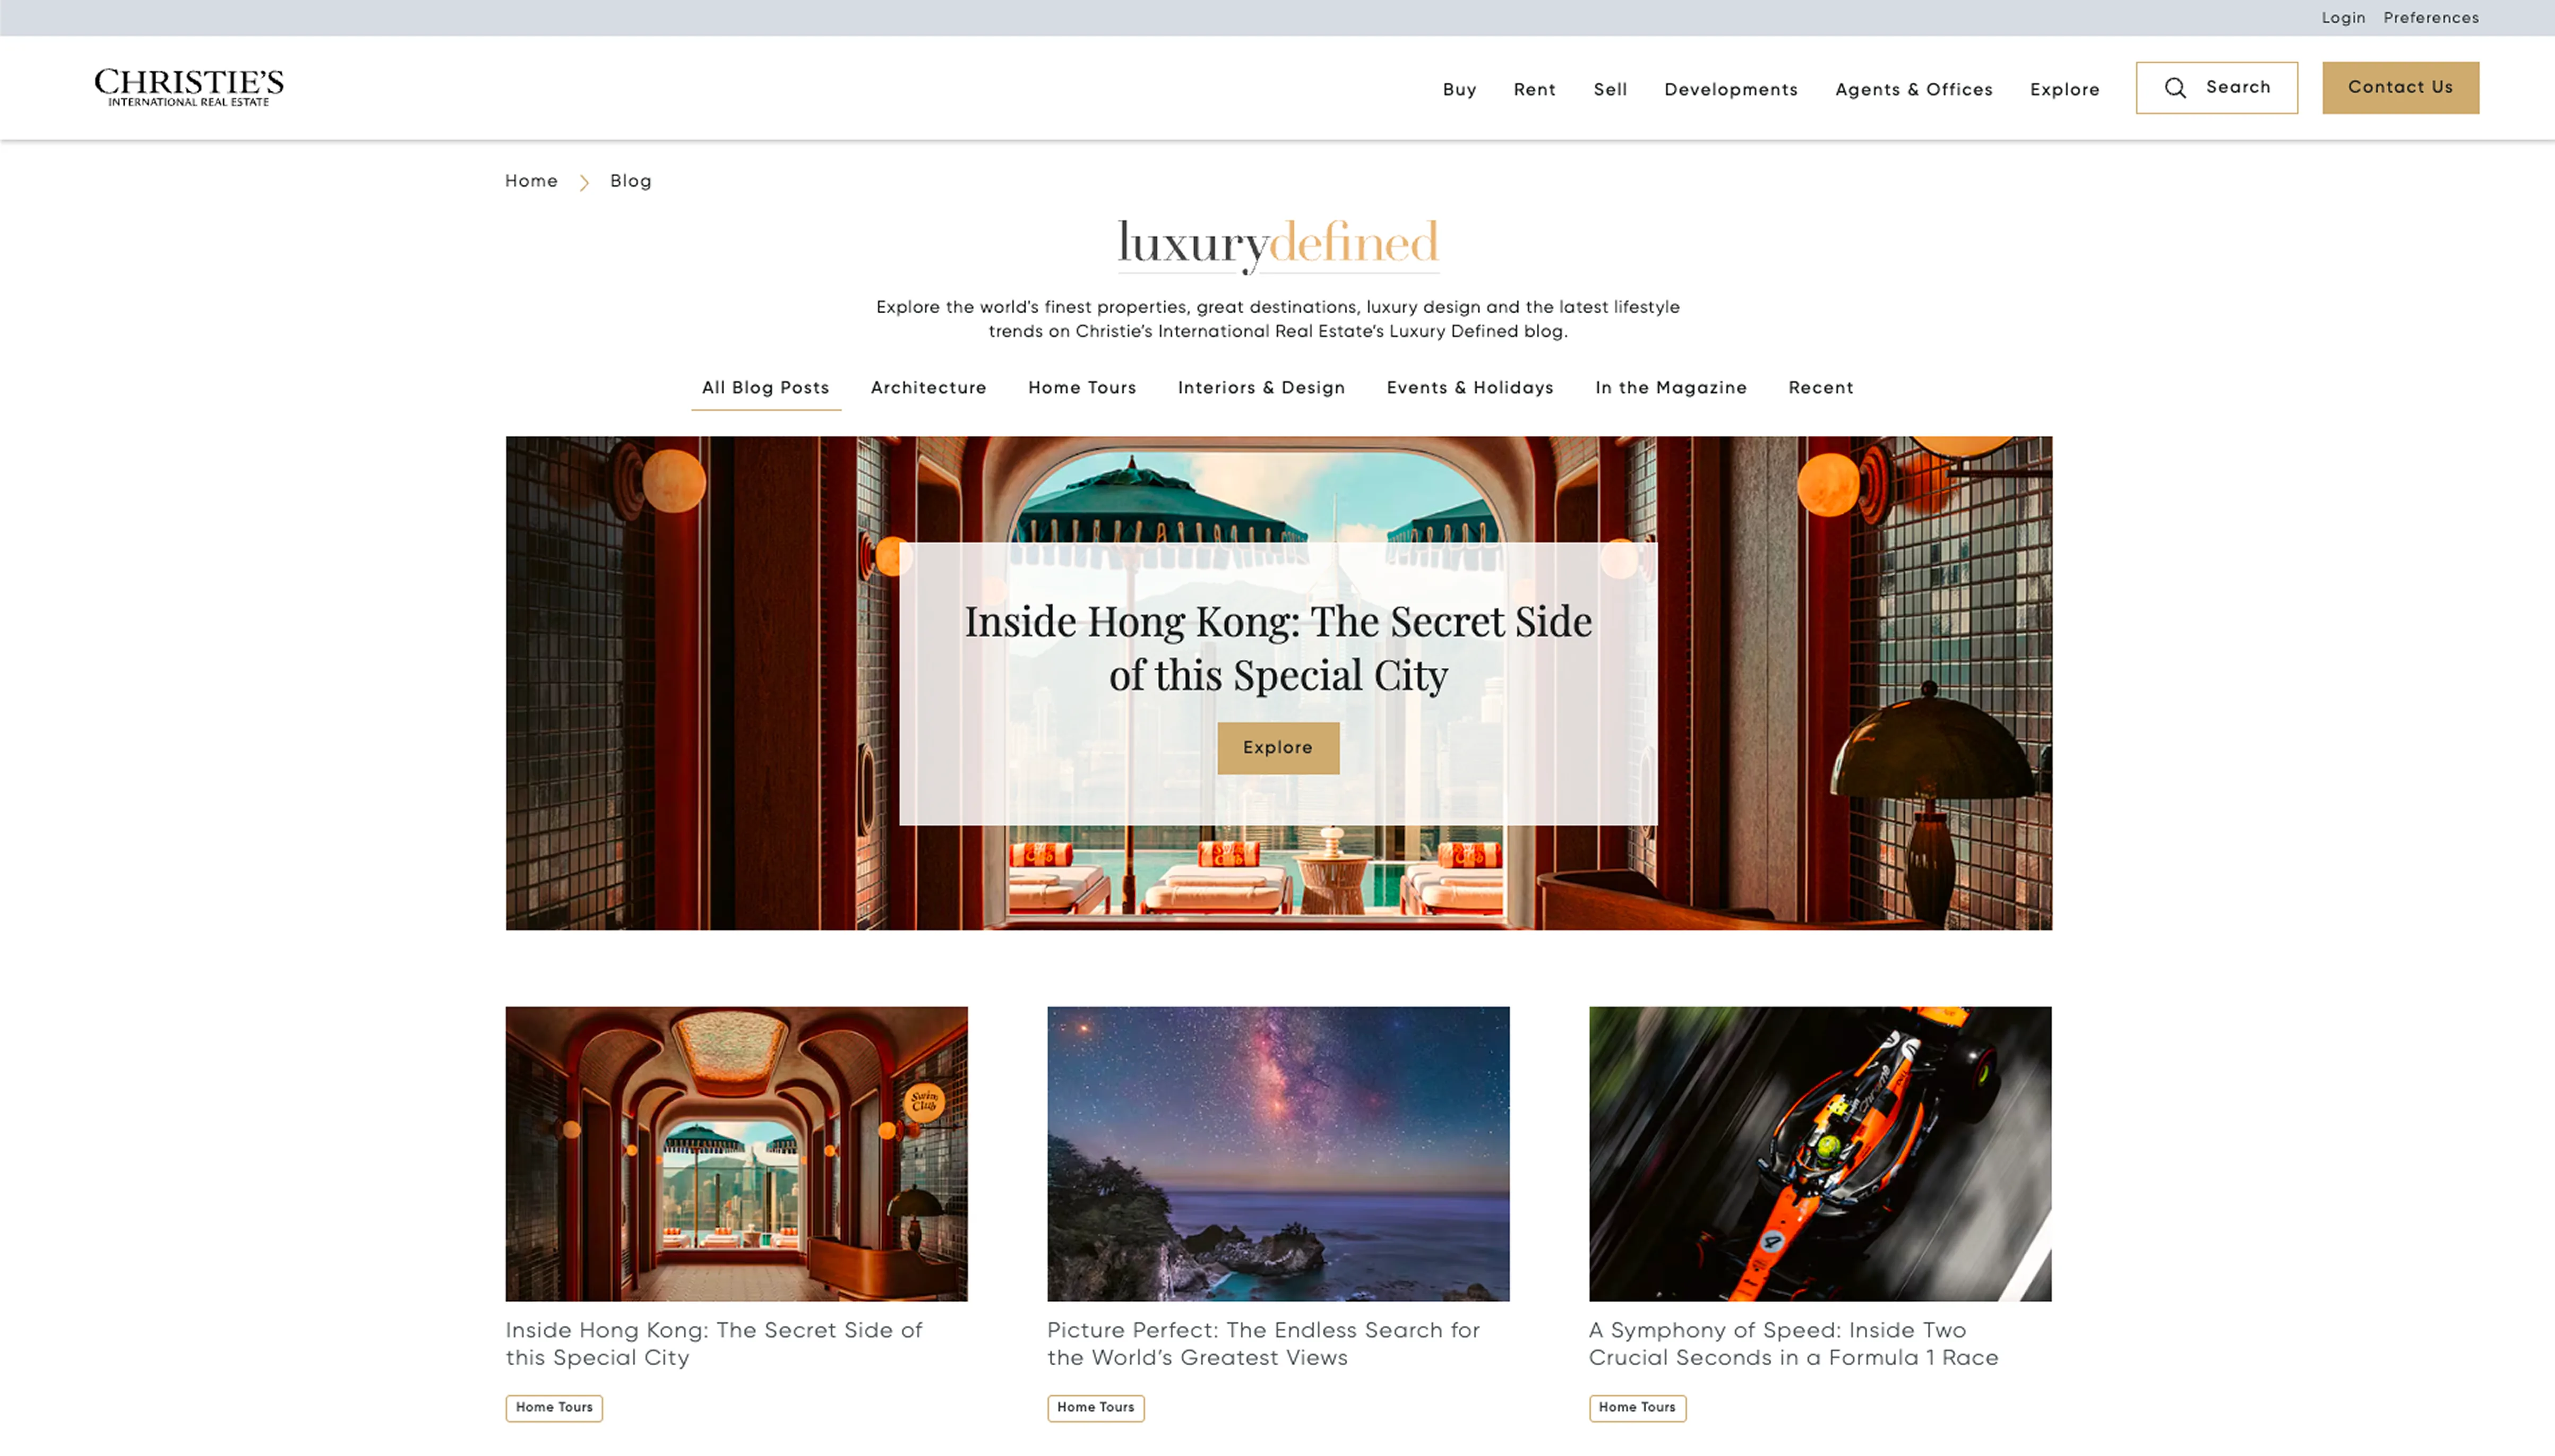Click the Login link at top
Viewport: 2555px width, 1456px height.
(2342, 18)
